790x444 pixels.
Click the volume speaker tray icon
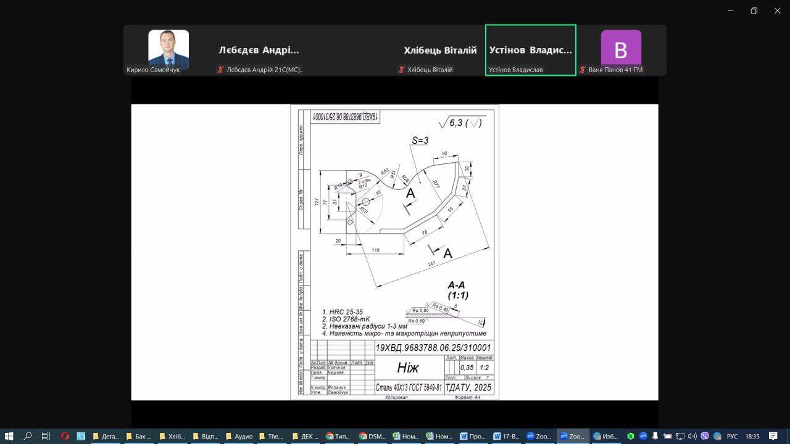click(x=692, y=436)
